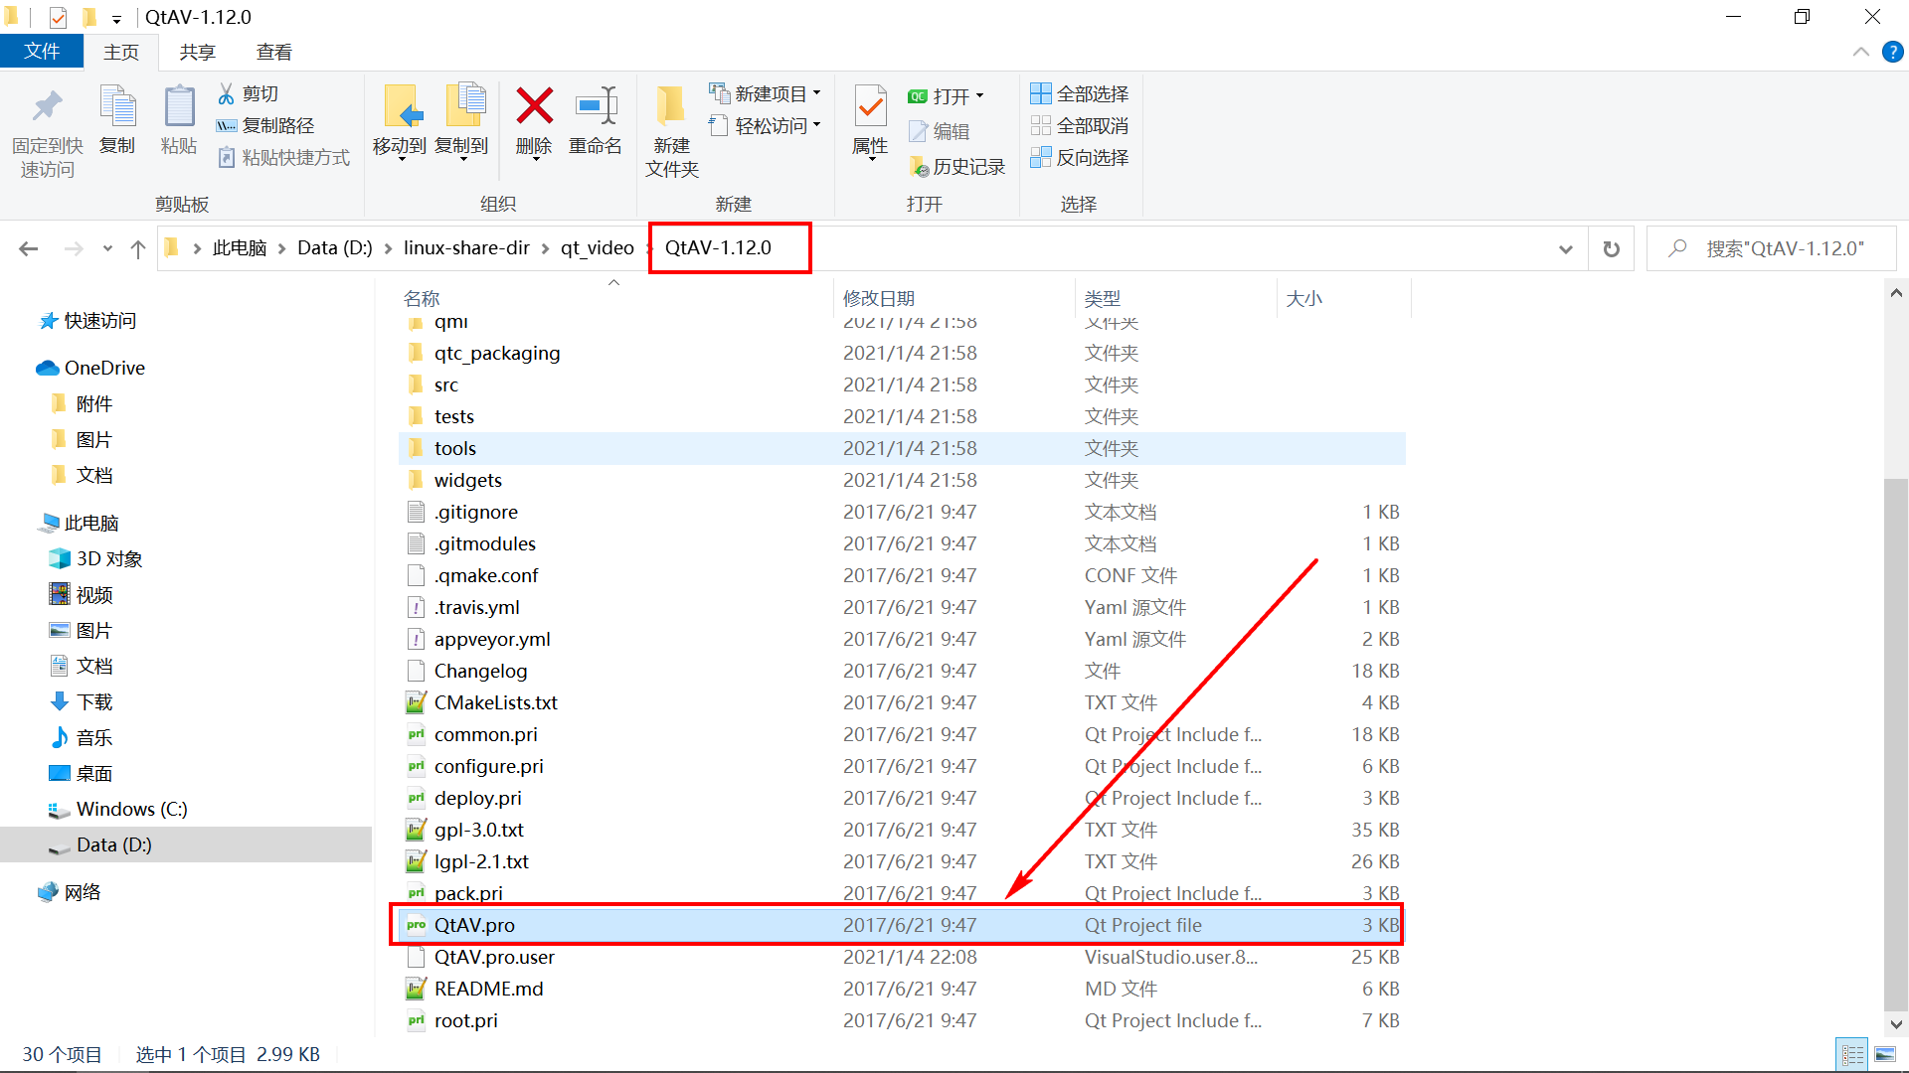Click Select all (全部选择) button

coord(1080,93)
